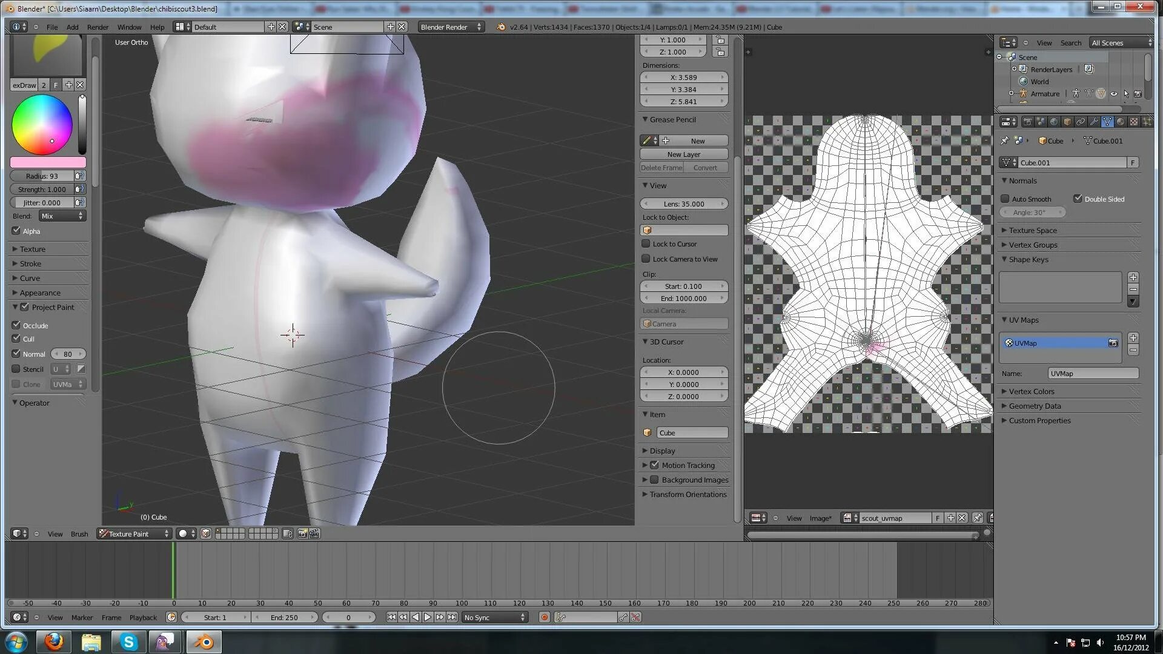The width and height of the screenshot is (1163, 654).
Task: Open the Texture Paint mode dropdown
Action: 134,534
